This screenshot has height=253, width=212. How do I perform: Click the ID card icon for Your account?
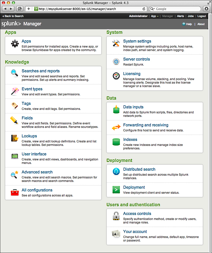coord(116,234)
